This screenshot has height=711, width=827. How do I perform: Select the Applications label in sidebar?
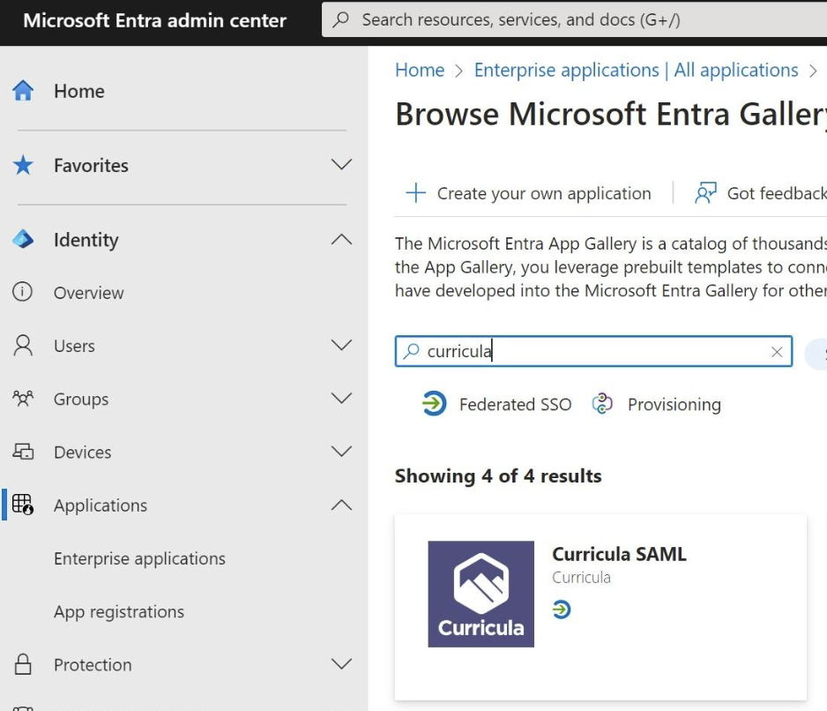tap(101, 505)
